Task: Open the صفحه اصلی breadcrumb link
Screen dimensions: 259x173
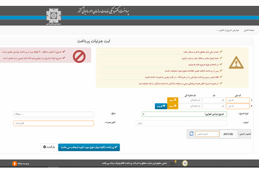Action: tap(249, 30)
